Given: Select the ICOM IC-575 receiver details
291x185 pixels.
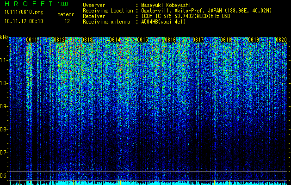Looking at the screenshot, I should coord(186,16).
